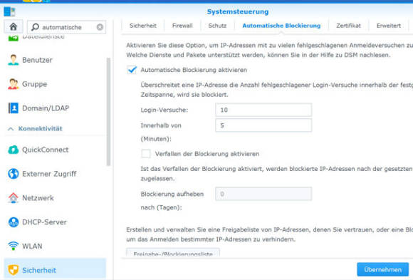This screenshot has height=280, width=413.
Task: Click the search magnifier icon
Action: pyautogui.click(x=35, y=27)
